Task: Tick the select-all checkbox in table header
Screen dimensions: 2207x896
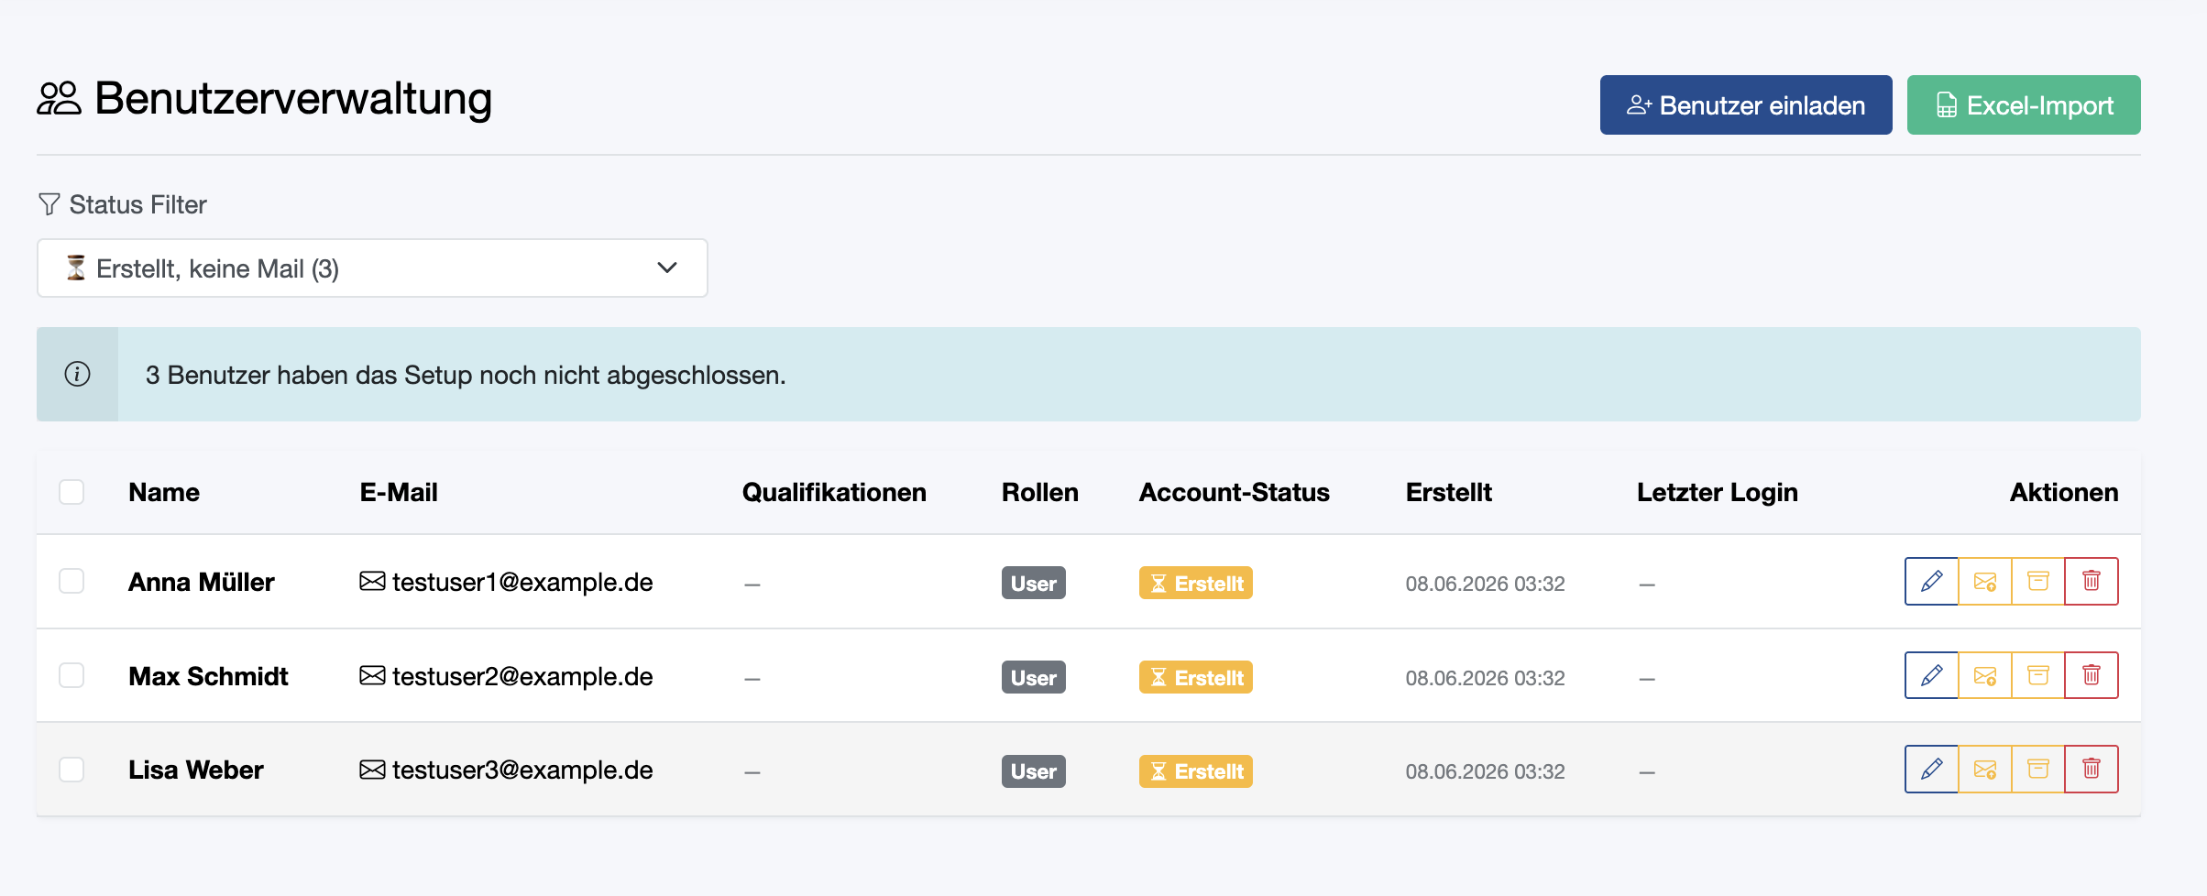Action: (x=71, y=492)
